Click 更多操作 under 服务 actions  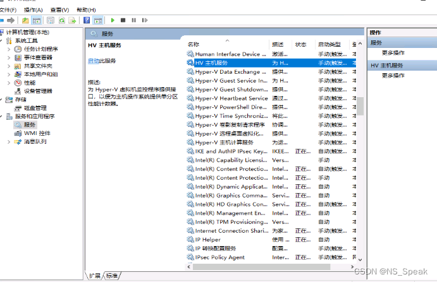[x=393, y=53]
